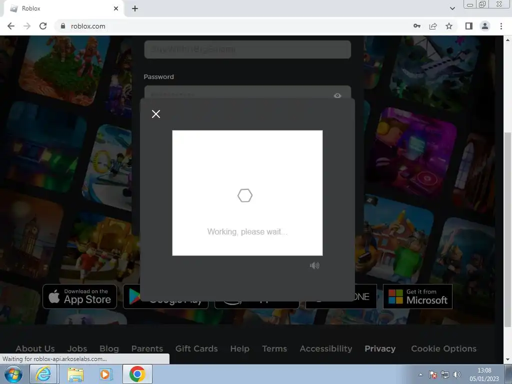512x384 pixels.
Task: Open Windows Media Player from taskbar
Action: [105, 374]
